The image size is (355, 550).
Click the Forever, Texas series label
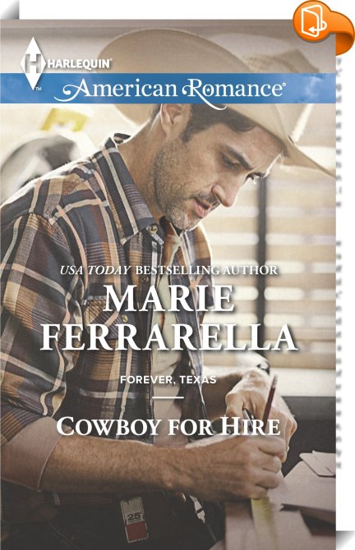(x=168, y=379)
